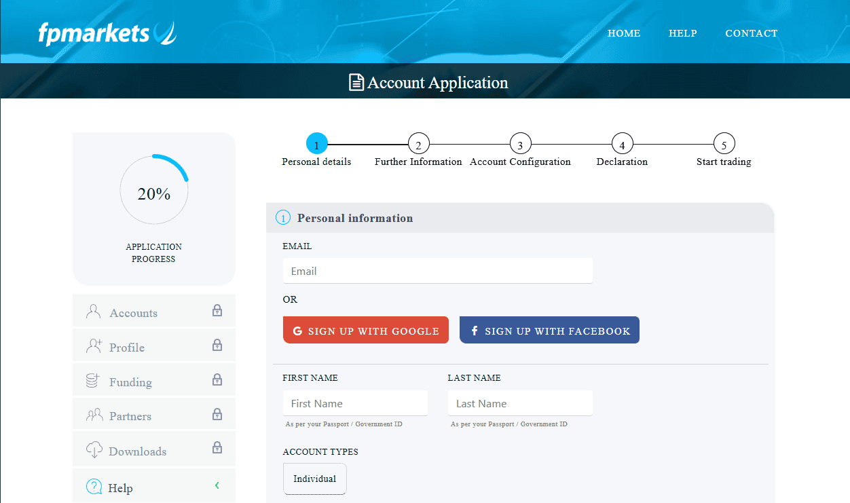Image resolution: width=850 pixels, height=503 pixels.
Task: Focus the First Name input field
Action: pyautogui.click(x=356, y=403)
